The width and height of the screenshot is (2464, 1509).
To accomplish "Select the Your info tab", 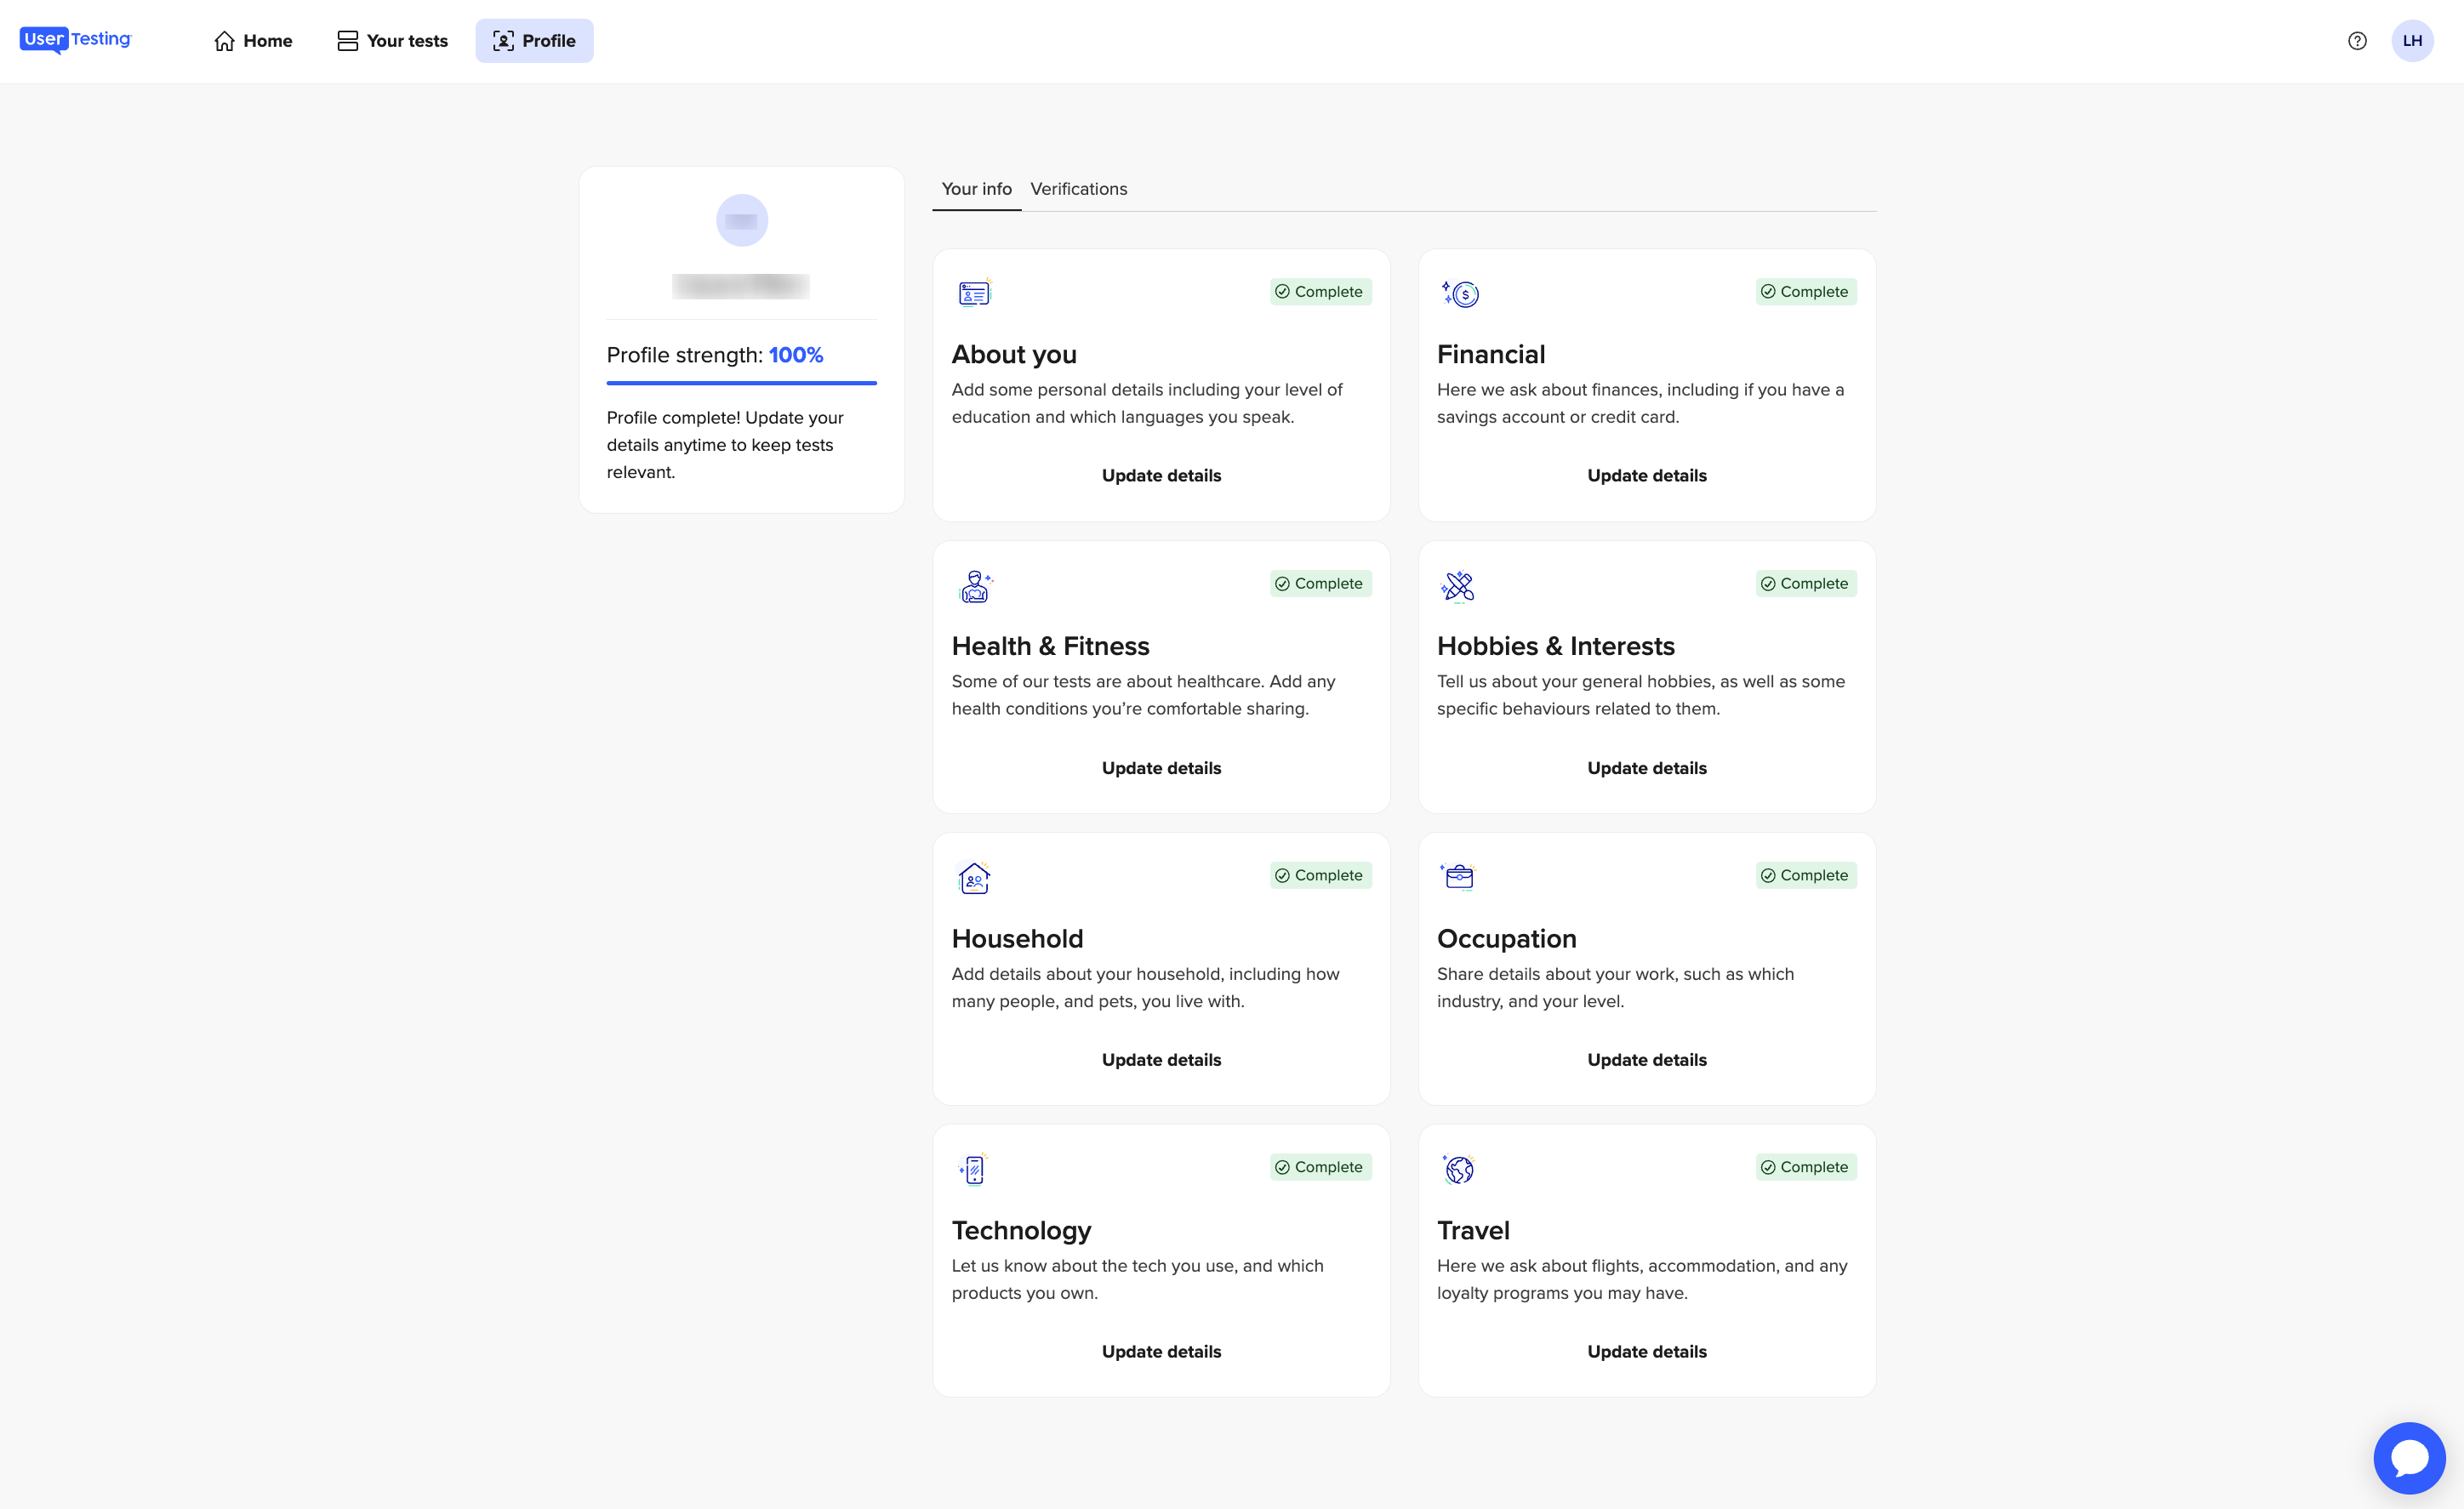I will coord(976,189).
